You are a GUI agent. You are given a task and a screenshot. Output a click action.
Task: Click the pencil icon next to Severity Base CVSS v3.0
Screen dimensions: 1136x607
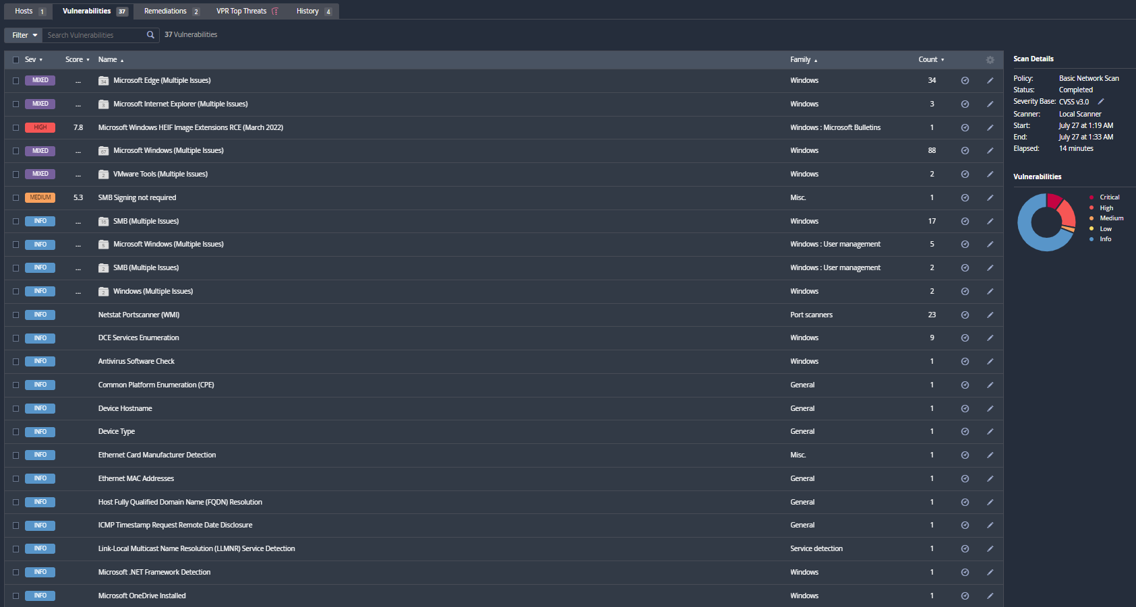click(x=1100, y=101)
